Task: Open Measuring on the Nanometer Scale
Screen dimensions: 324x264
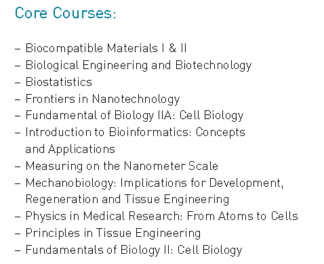Action: (122, 166)
